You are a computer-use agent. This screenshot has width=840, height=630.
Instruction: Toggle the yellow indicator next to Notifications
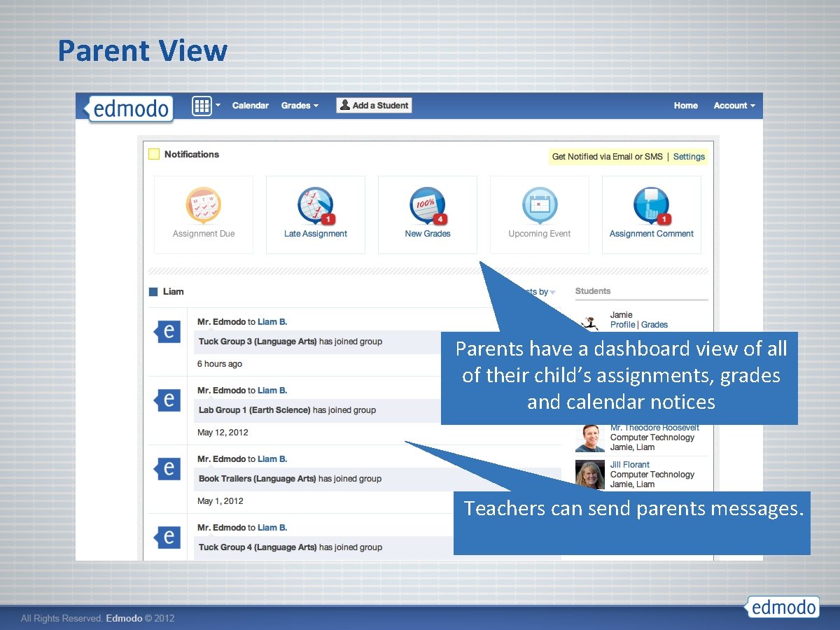tap(154, 154)
